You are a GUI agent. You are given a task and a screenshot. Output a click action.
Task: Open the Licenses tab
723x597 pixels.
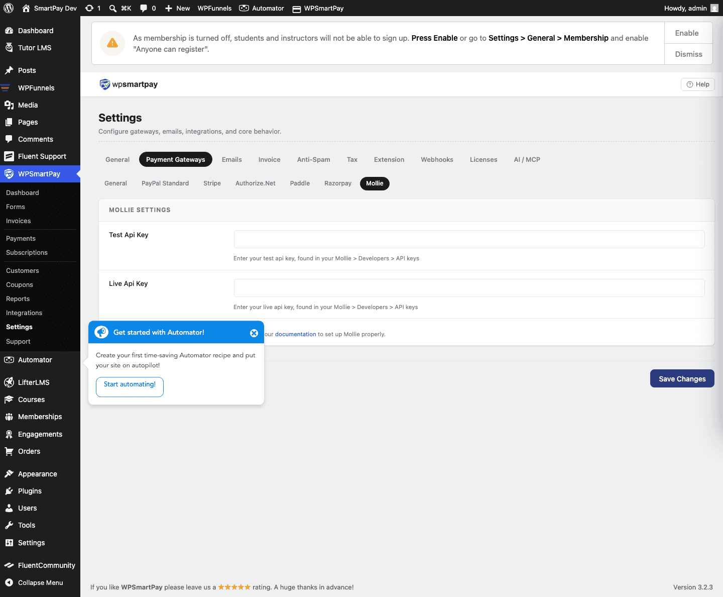point(484,160)
